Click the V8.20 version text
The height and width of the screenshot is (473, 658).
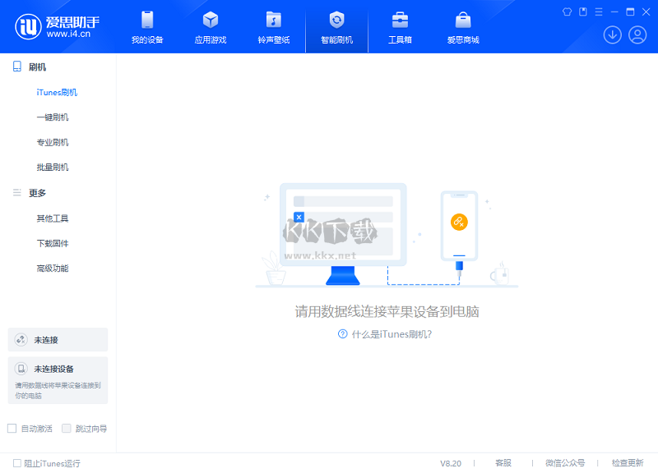[x=451, y=463]
